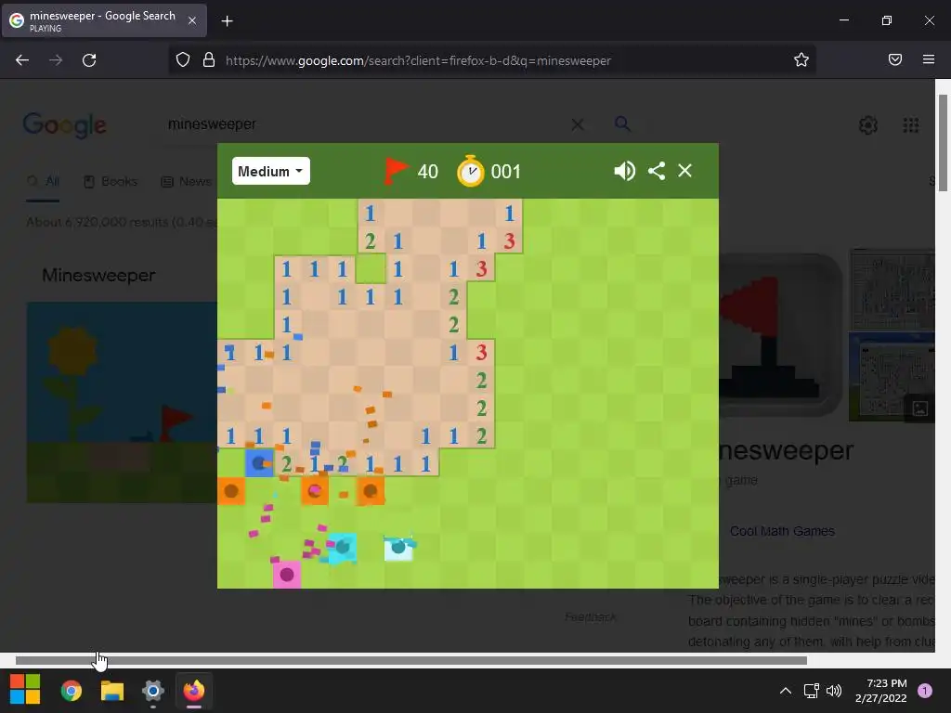Image resolution: width=951 pixels, height=713 pixels.
Task: Switch to the Books results tab
Action: [111, 181]
